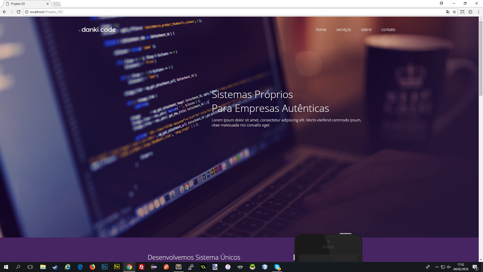Open the sobre page link
Viewport: 483px width, 272px height.
(x=366, y=29)
